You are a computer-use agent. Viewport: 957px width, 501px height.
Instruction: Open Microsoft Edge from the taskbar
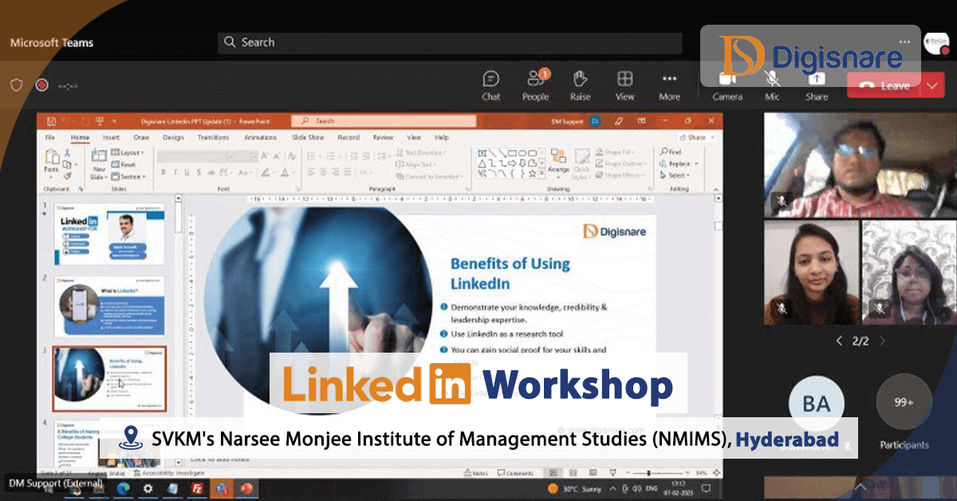[x=124, y=487]
